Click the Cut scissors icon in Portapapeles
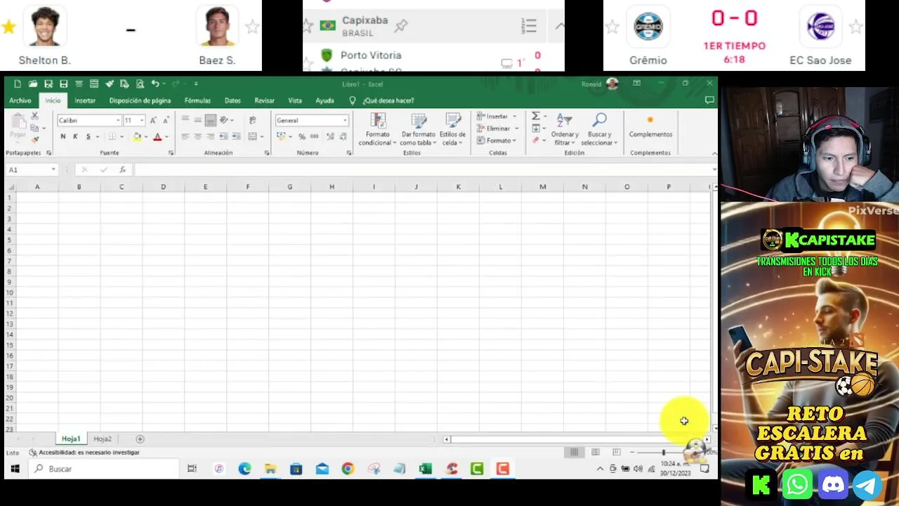This screenshot has height=506, width=899. (x=34, y=117)
